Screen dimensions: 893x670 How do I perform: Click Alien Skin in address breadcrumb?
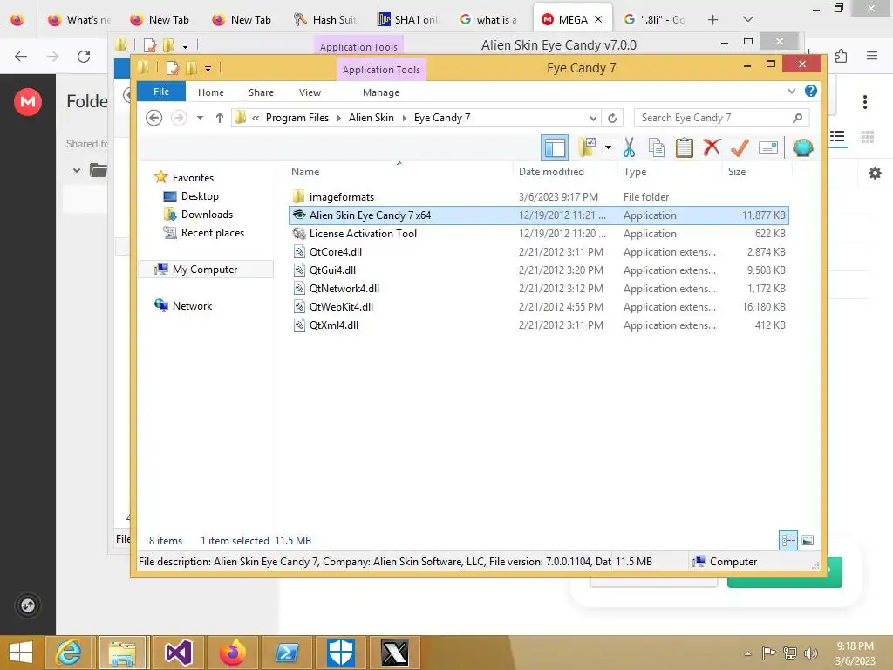point(372,118)
